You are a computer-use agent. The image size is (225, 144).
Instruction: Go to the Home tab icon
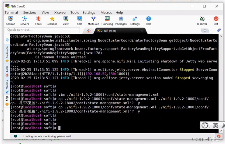89,31
